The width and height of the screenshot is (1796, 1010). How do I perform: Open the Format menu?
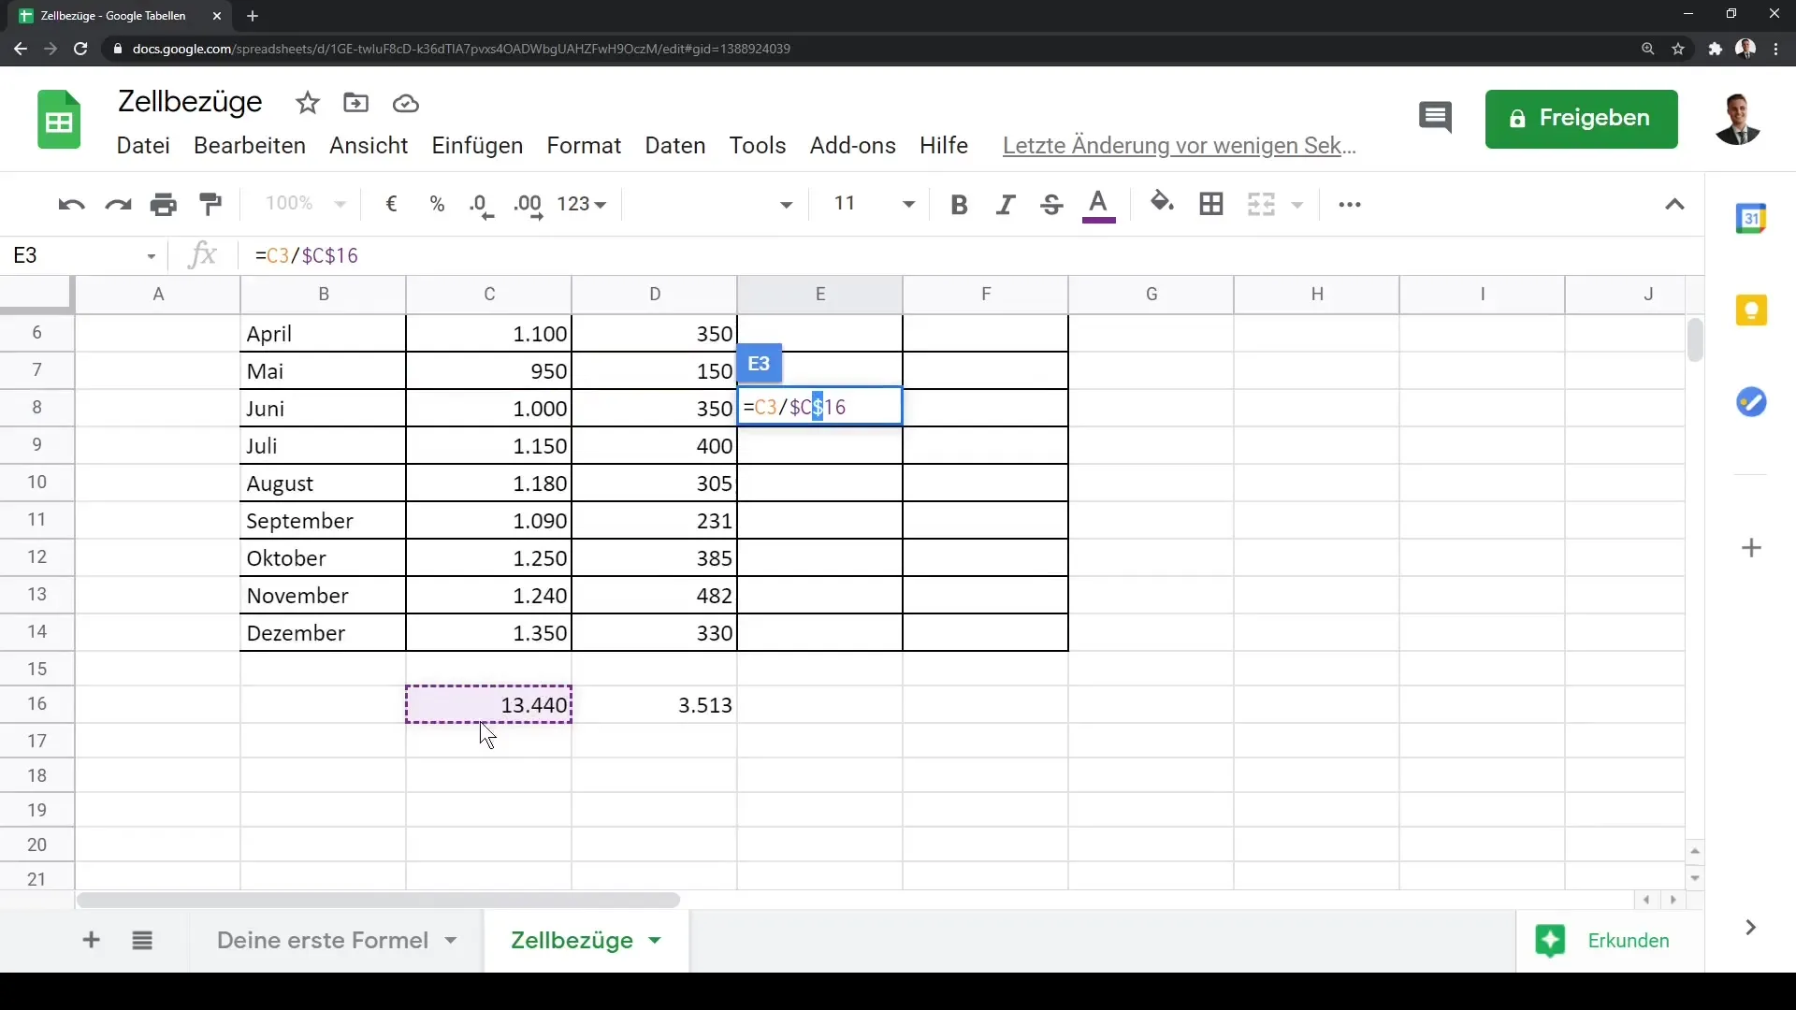click(x=585, y=146)
